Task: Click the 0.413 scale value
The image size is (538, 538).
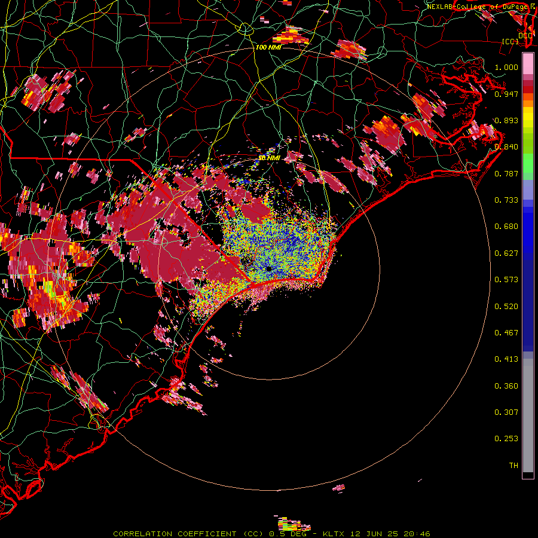Action: (x=506, y=359)
